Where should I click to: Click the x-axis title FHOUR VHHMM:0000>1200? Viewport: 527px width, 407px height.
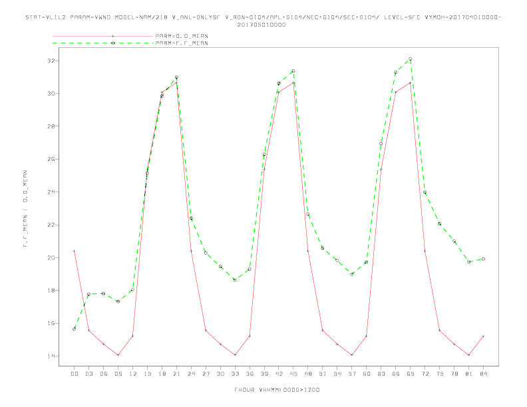point(277,390)
